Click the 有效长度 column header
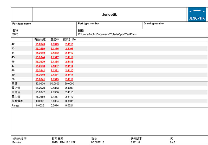The height and width of the screenshot is (145, 208). [40, 40]
